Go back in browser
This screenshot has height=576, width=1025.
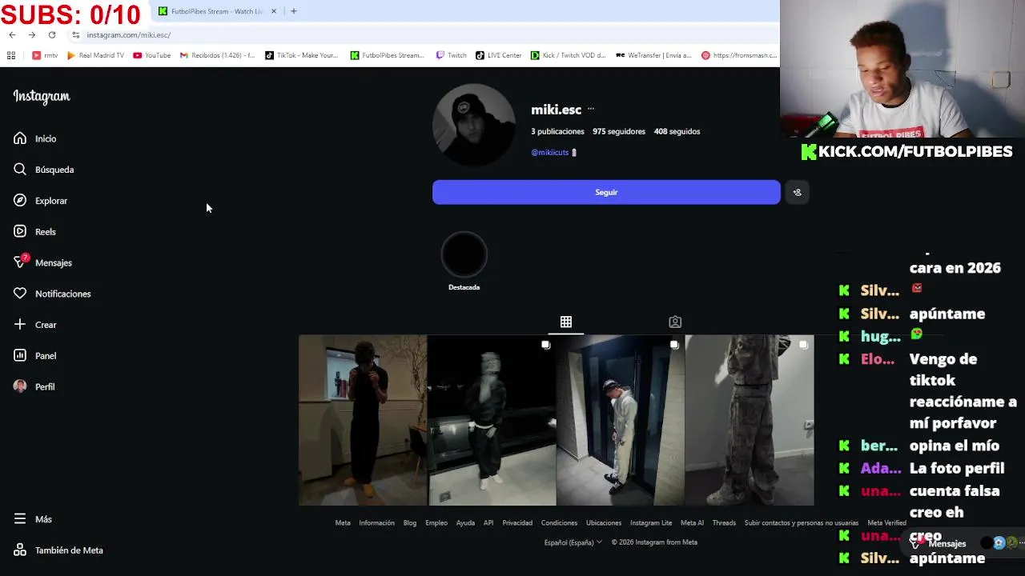pos(12,34)
